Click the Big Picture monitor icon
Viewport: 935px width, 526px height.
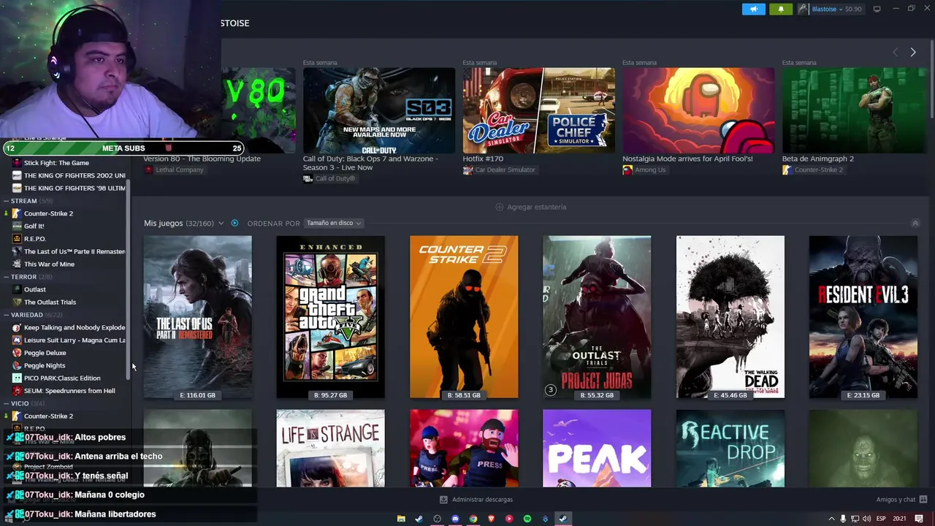(877, 9)
